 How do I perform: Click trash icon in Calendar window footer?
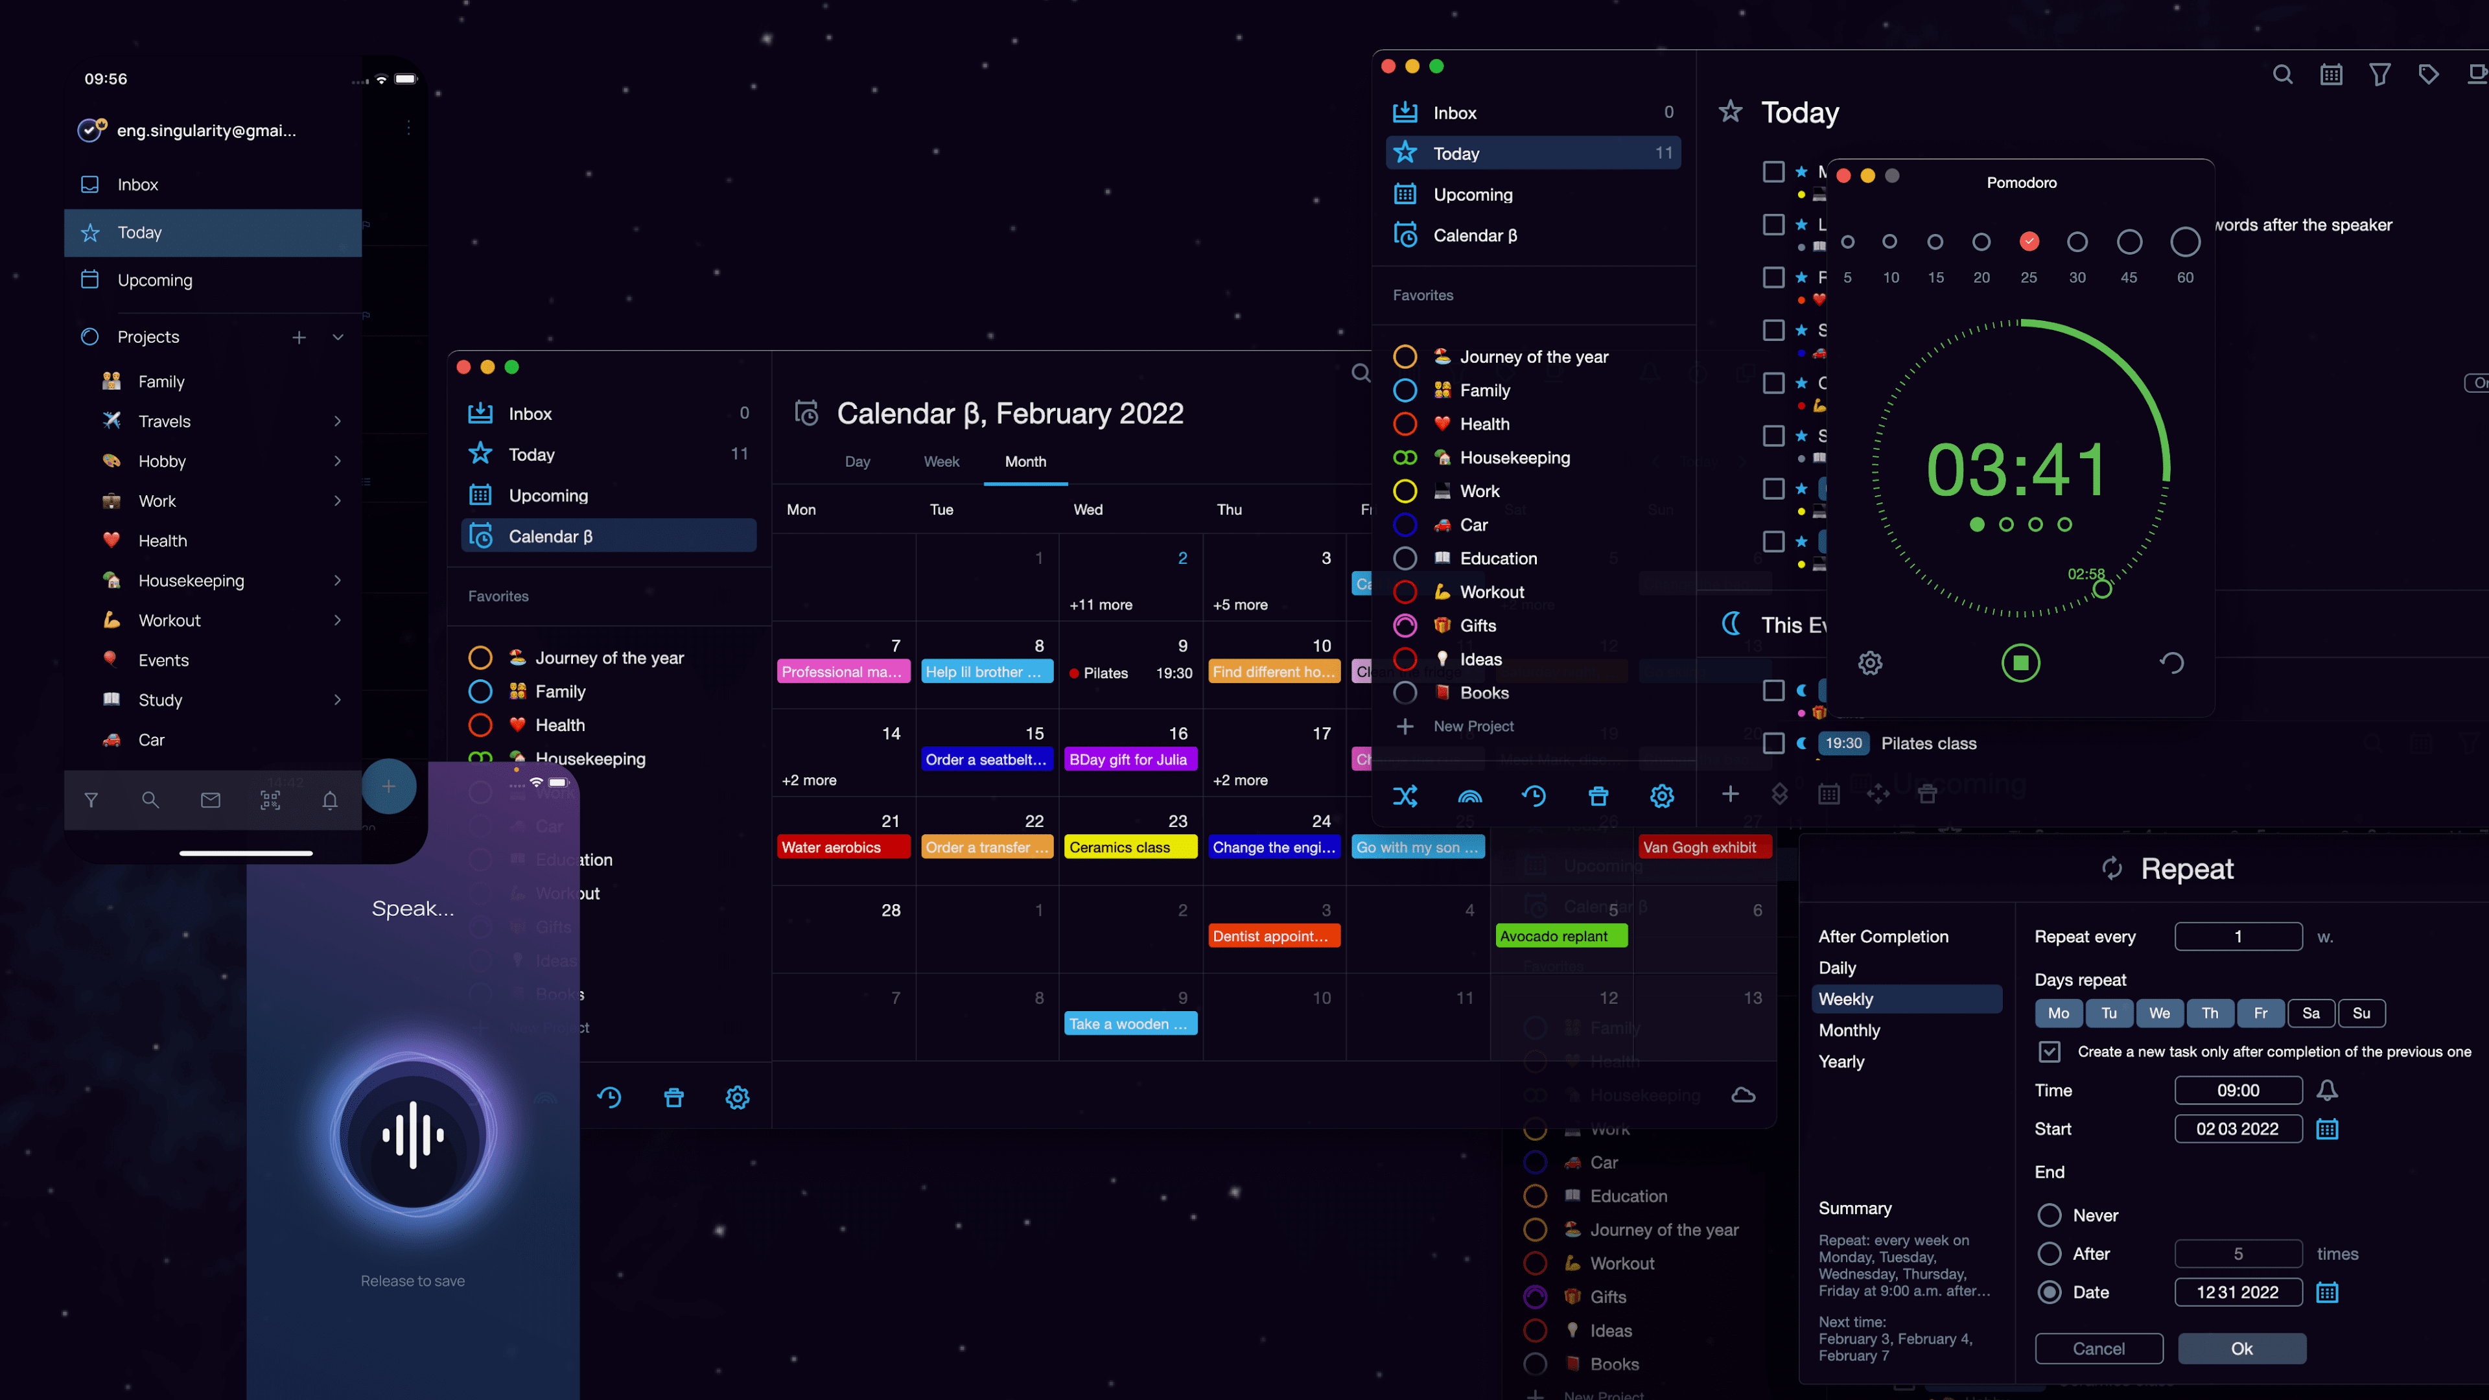pos(673,1097)
